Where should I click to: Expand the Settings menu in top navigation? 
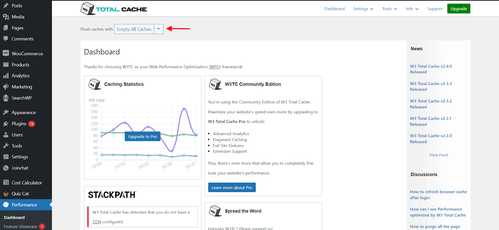363,9
